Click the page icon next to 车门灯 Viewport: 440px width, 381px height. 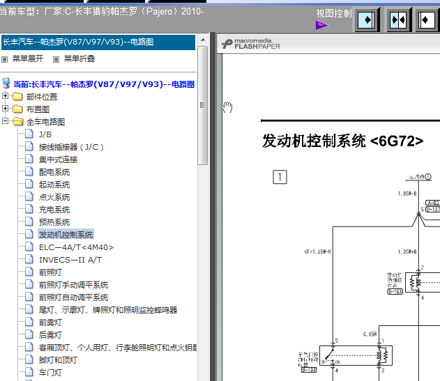[29, 372]
